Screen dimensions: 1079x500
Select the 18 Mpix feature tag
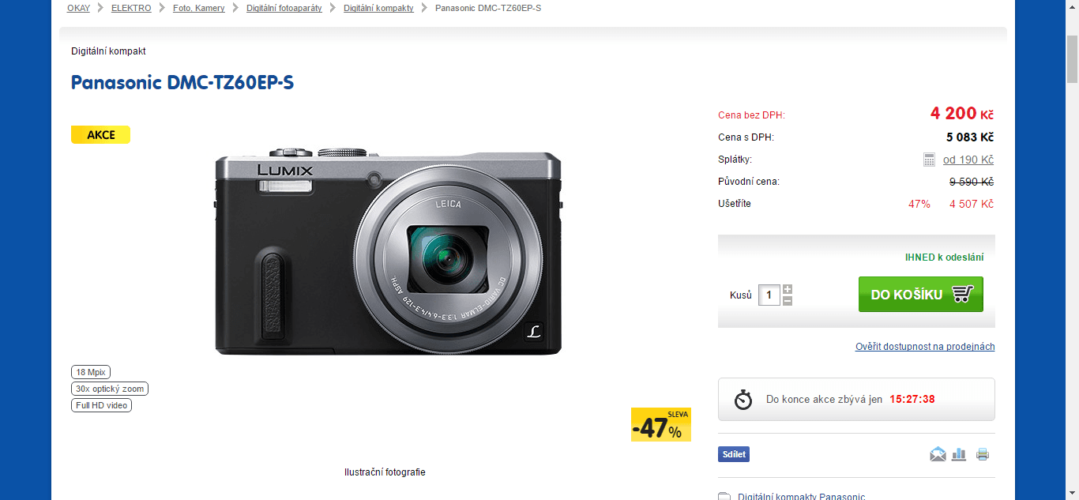(x=91, y=372)
